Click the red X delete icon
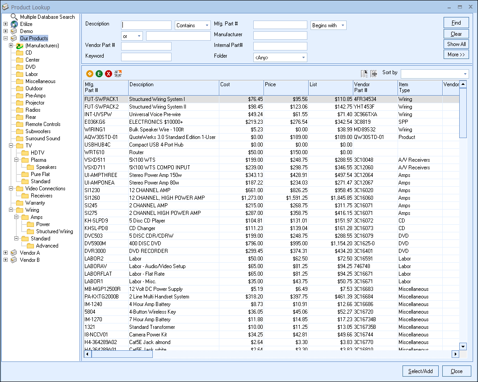Viewport: 478px width, 382px height. (x=109, y=74)
